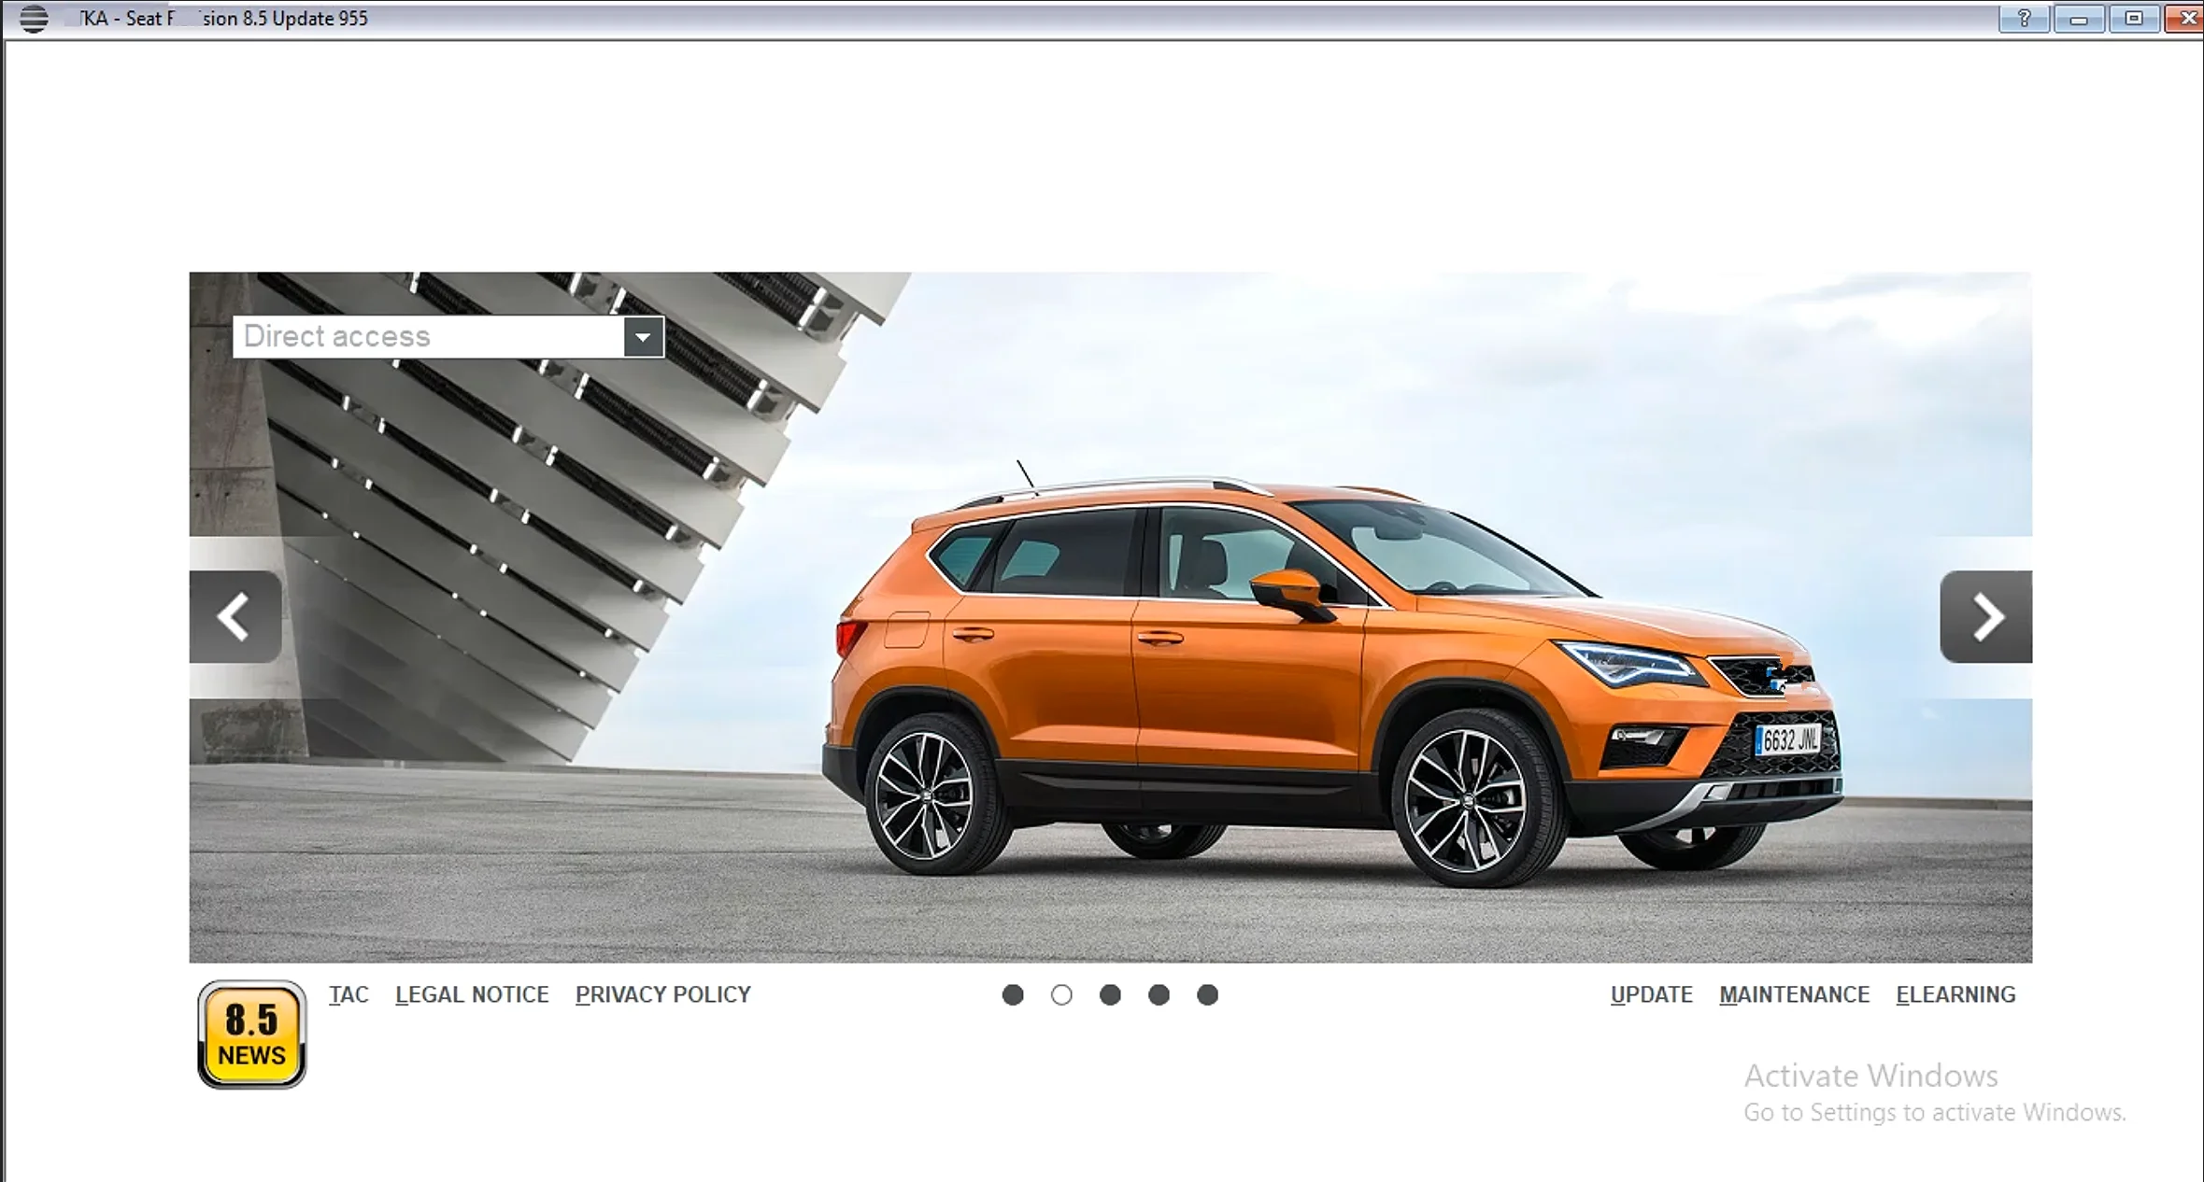
Task: Click the 8.5 NEWS badge
Action: [251, 1034]
